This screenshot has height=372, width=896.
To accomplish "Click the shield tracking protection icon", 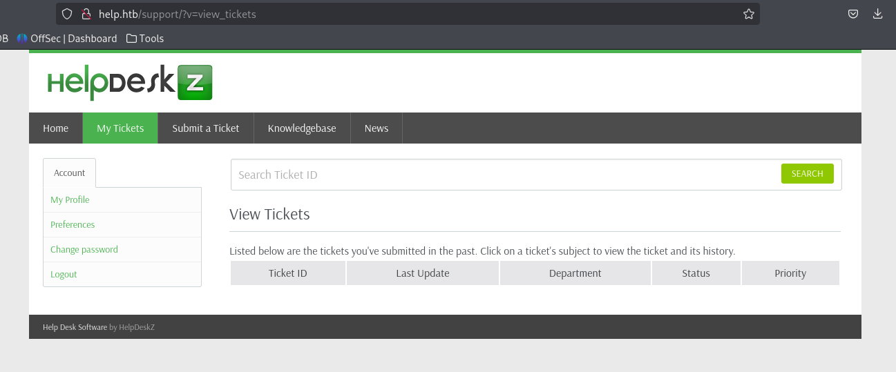I will pyautogui.click(x=67, y=14).
